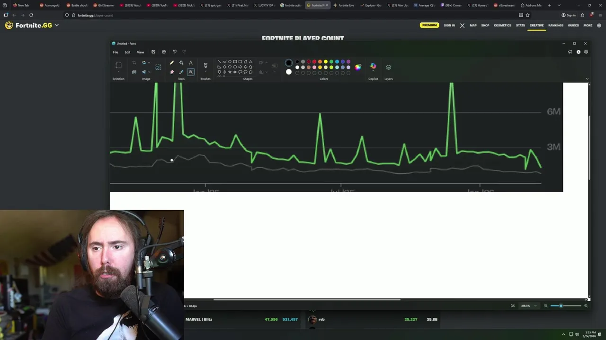Reload the browser page
This screenshot has width=606, height=340.
click(x=31, y=15)
